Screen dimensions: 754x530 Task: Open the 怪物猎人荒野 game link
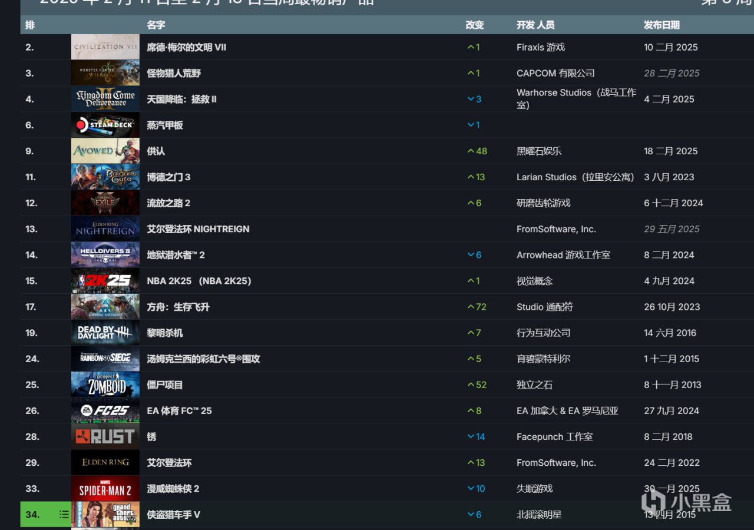click(x=174, y=73)
